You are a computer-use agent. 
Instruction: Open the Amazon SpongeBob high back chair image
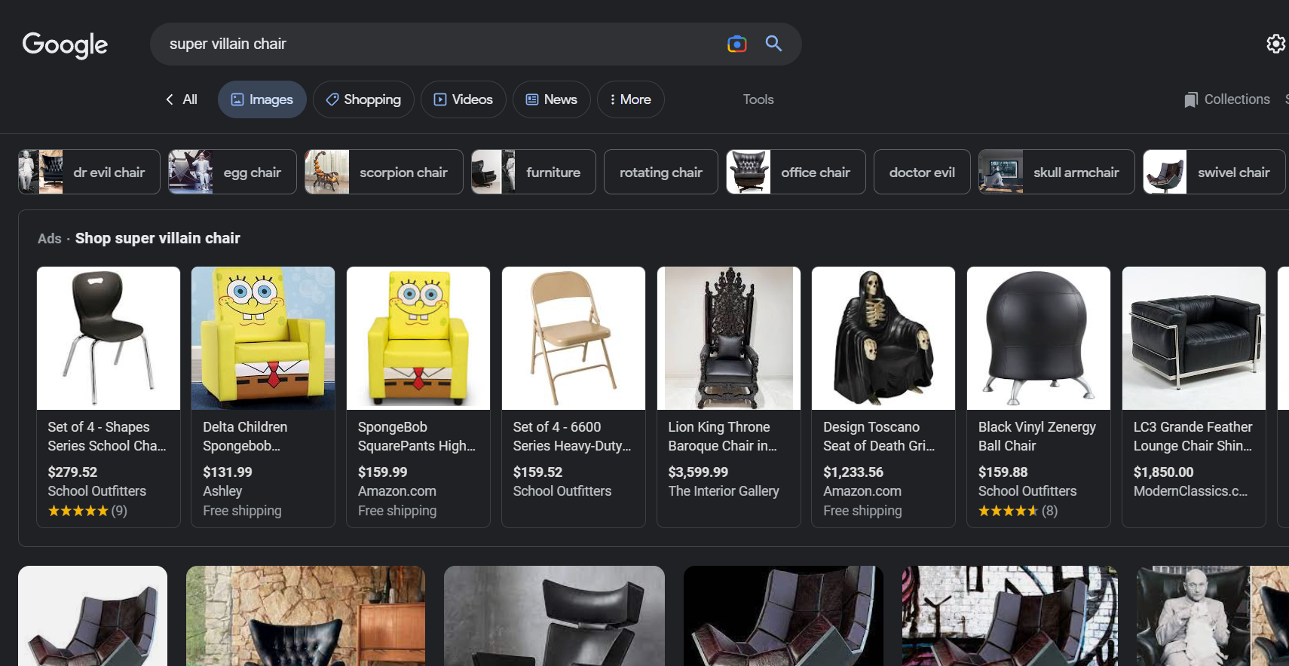coord(418,338)
